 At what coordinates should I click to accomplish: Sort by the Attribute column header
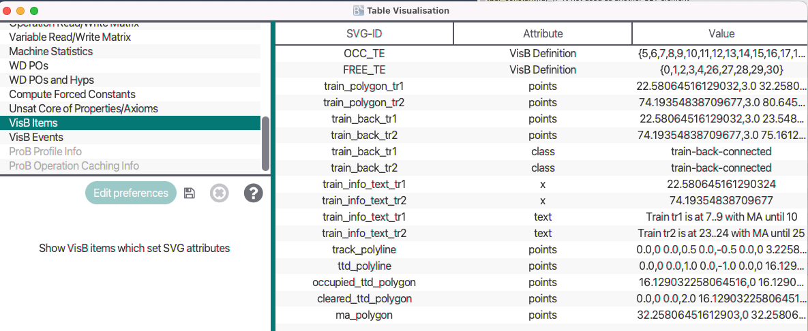(x=543, y=33)
